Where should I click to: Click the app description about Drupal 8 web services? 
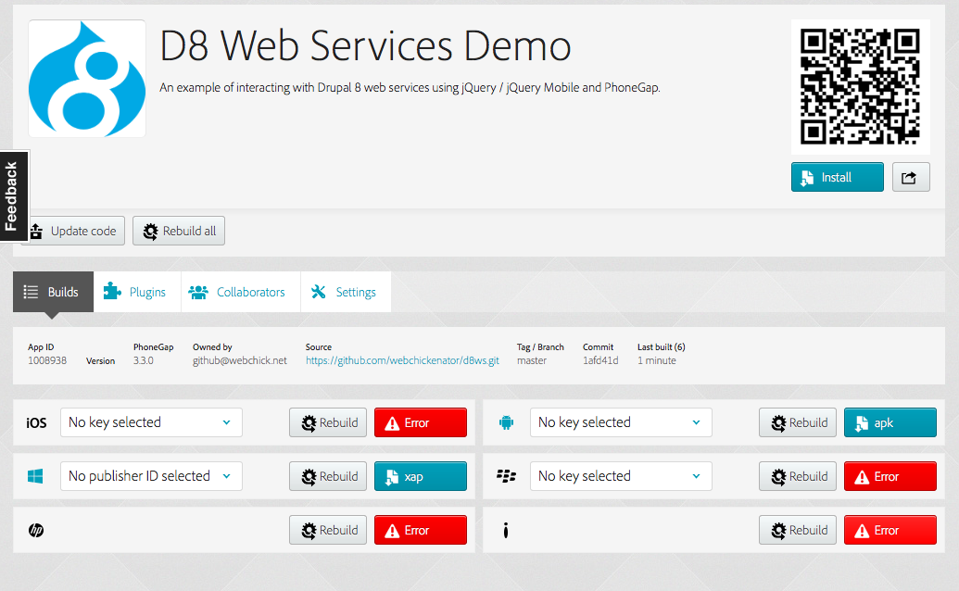click(410, 87)
